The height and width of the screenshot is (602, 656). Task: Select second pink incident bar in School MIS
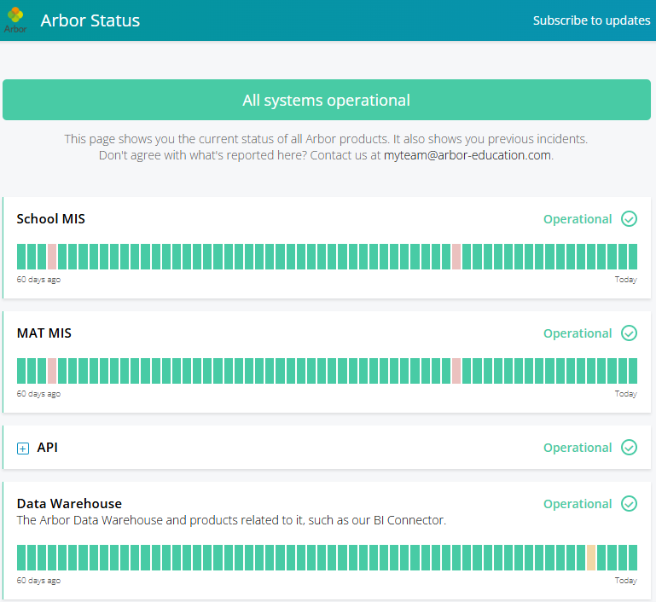click(x=456, y=257)
